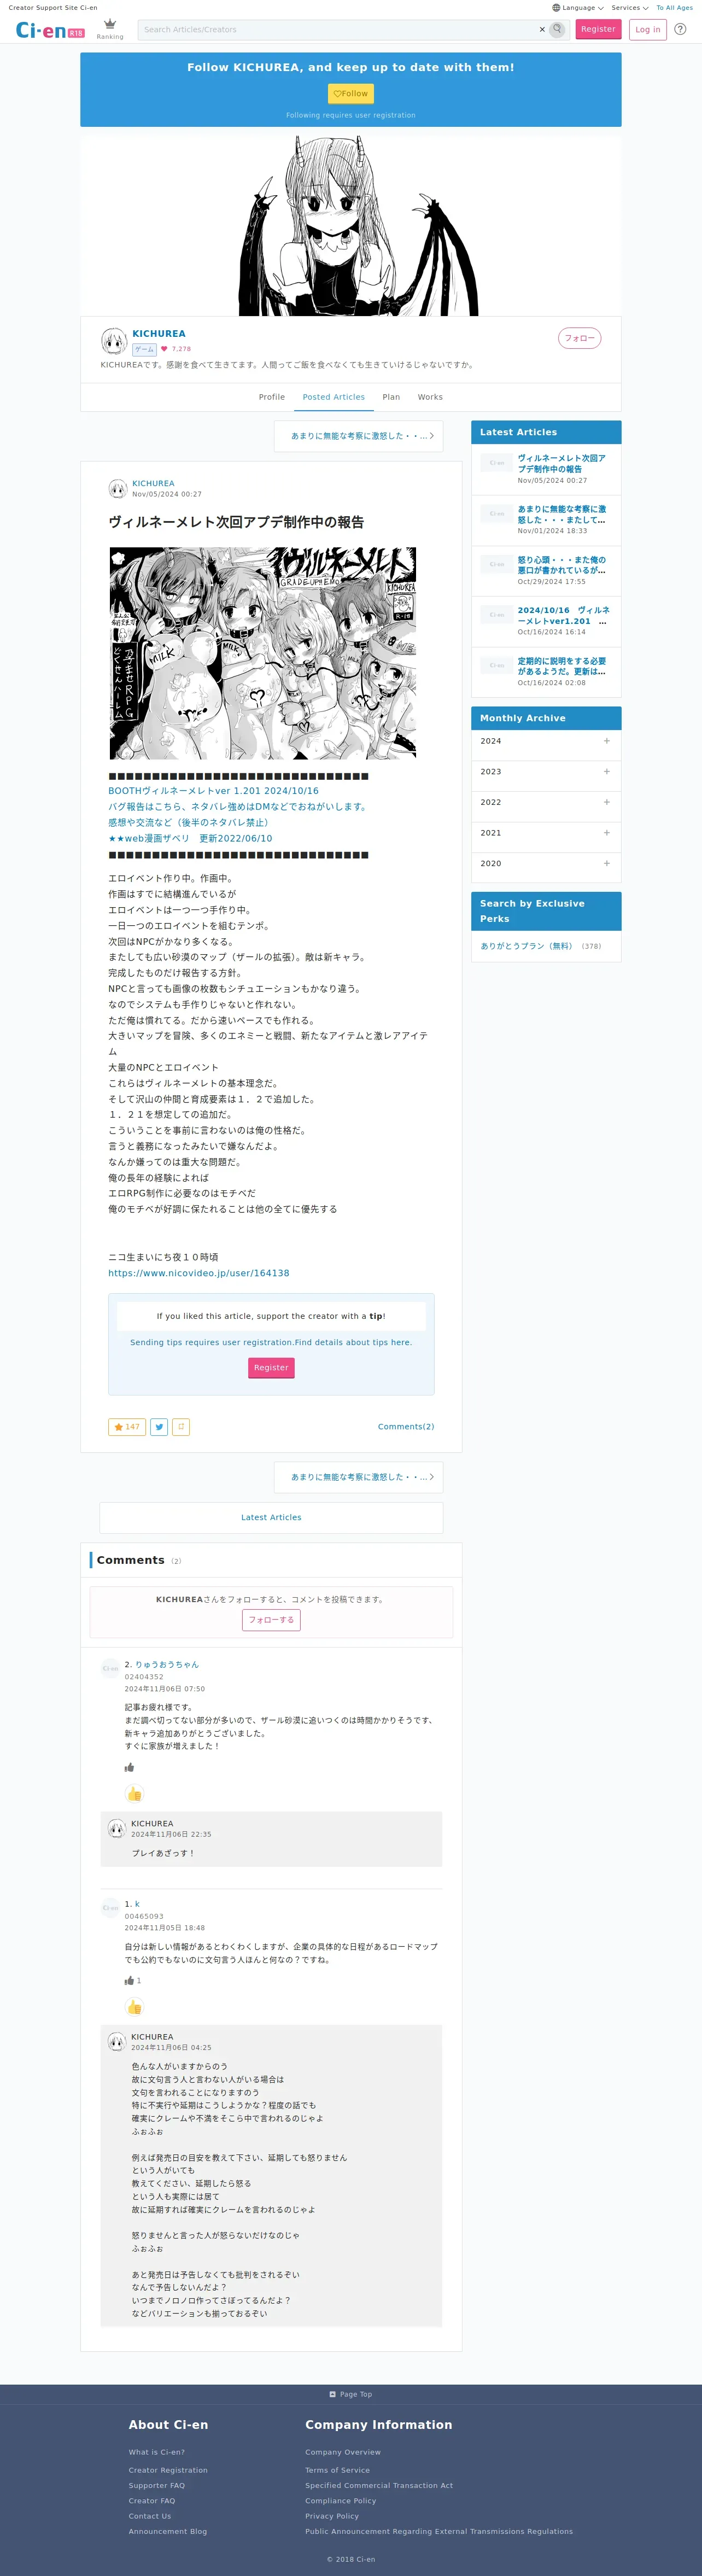The image size is (702, 2576).
Task: Clear search with the X icon
Action: (x=542, y=30)
